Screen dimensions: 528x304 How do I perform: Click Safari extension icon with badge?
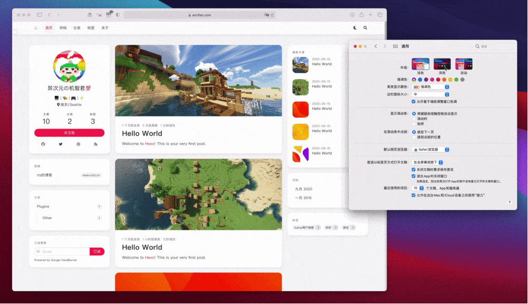(x=109, y=14)
